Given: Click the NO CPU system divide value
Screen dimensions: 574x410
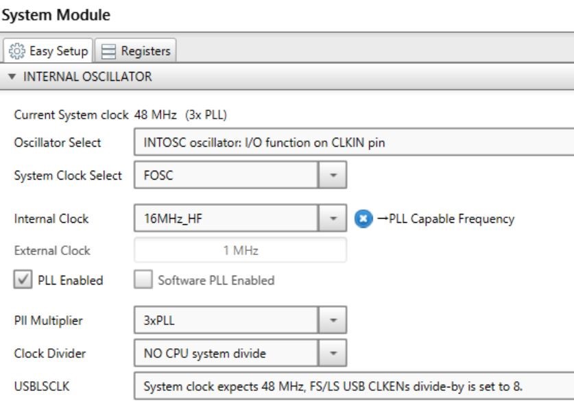Looking at the screenshot, I should pyautogui.click(x=226, y=355).
